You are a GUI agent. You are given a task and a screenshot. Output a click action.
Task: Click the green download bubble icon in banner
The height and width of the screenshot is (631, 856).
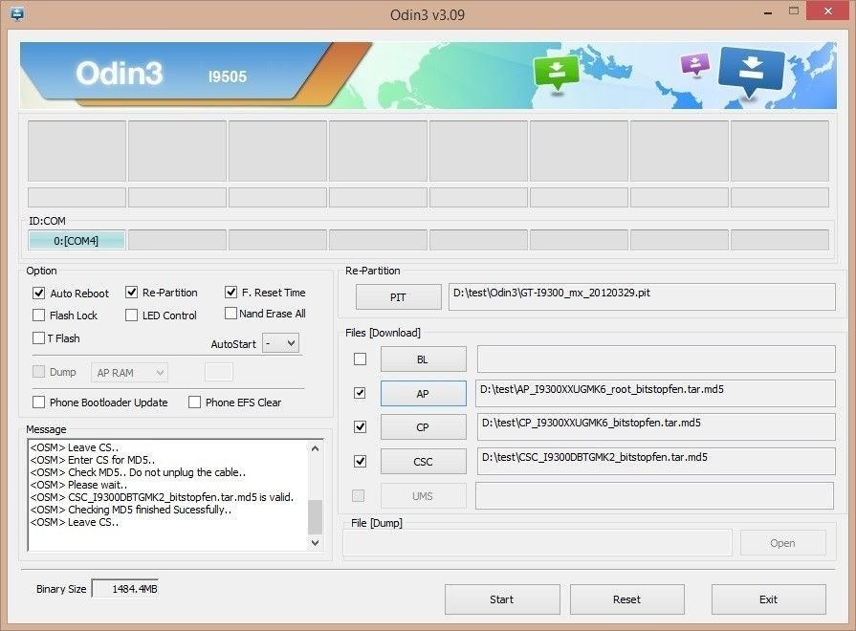tap(556, 74)
